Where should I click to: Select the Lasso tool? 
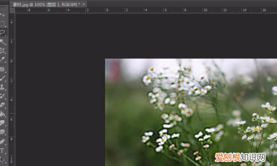(x=3, y=32)
